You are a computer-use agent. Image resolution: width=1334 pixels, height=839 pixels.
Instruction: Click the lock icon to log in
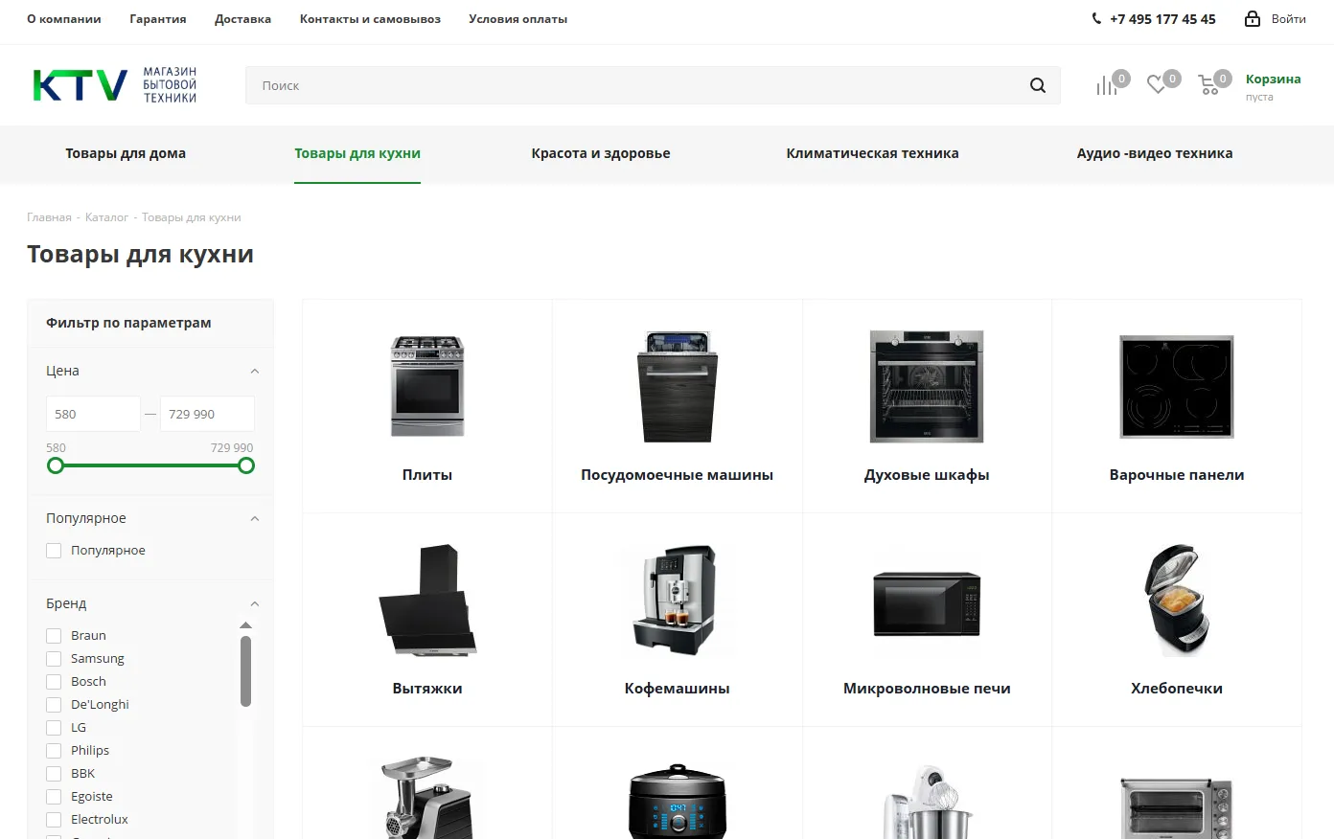pyautogui.click(x=1252, y=19)
